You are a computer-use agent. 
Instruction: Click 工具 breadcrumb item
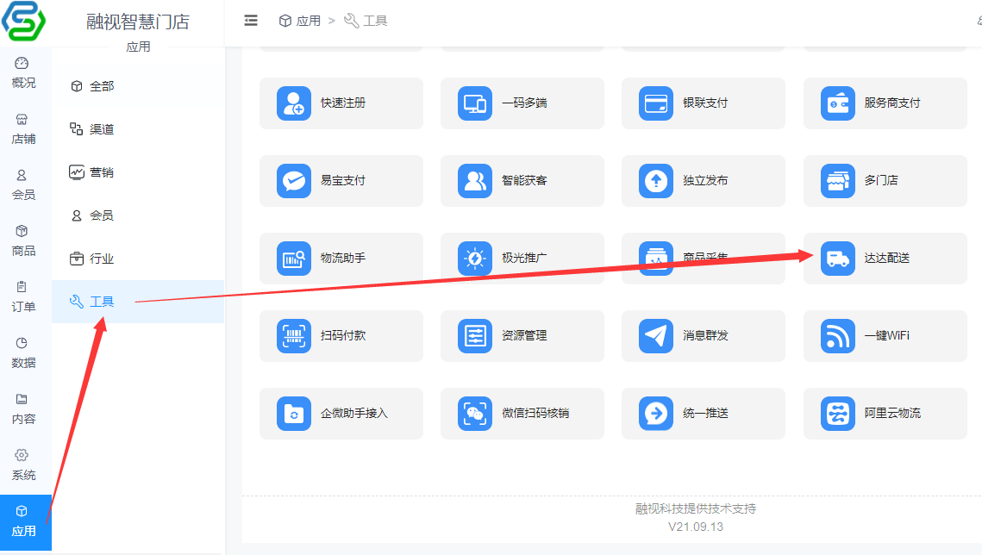pos(366,21)
